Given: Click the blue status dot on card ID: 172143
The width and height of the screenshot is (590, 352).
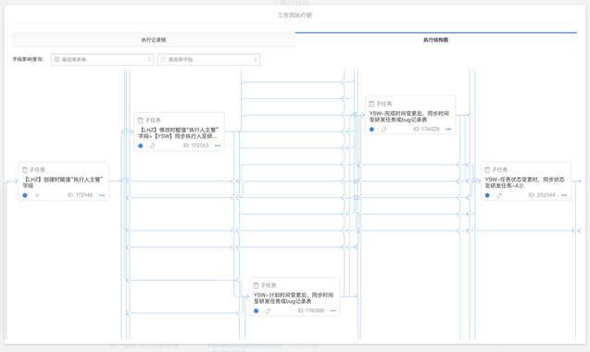Looking at the screenshot, I should [141, 146].
